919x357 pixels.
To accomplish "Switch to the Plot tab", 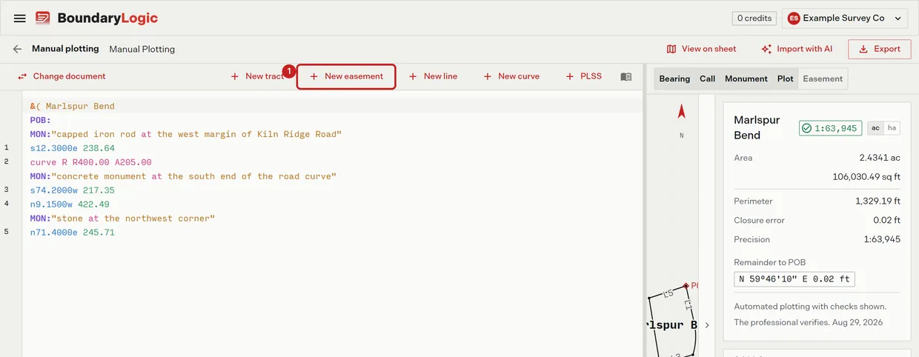I will [786, 79].
